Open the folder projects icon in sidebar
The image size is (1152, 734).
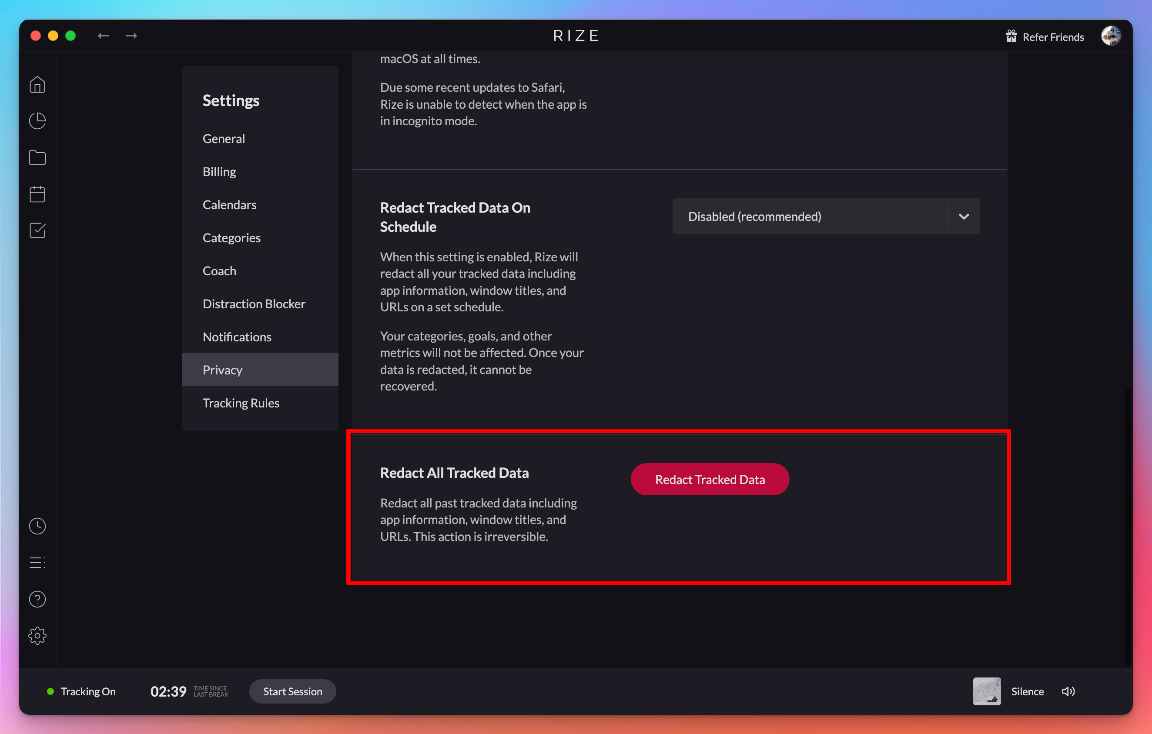(37, 157)
